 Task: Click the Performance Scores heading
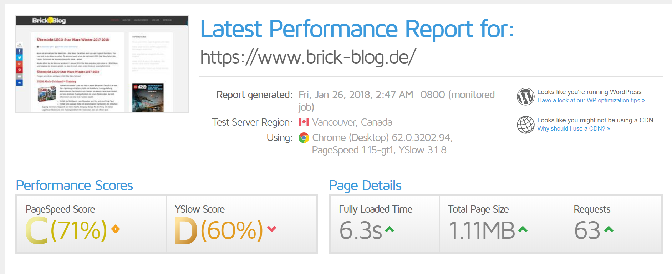(75, 186)
